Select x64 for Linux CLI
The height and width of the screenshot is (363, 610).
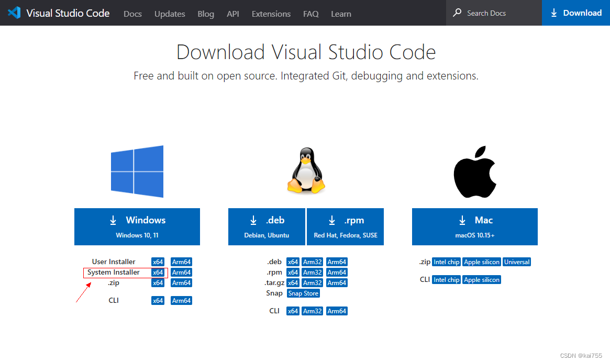coord(293,311)
